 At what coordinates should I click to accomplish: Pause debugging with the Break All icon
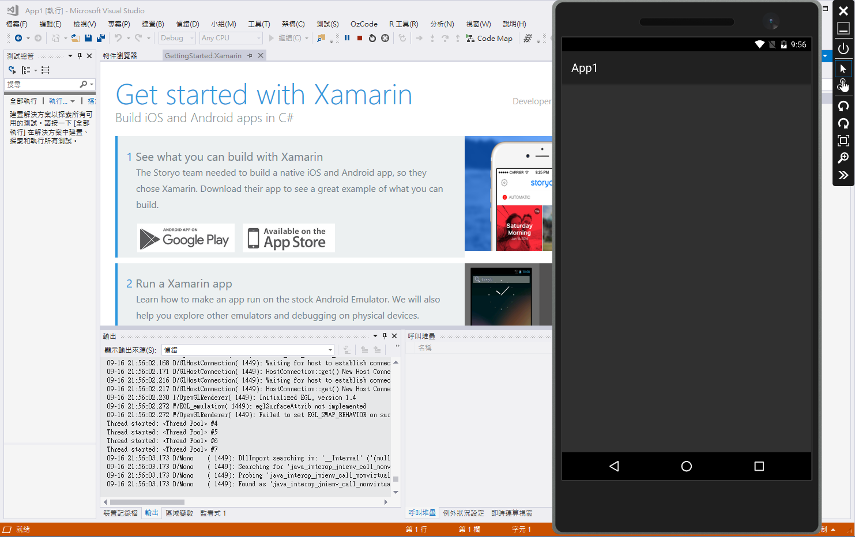point(347,38)
